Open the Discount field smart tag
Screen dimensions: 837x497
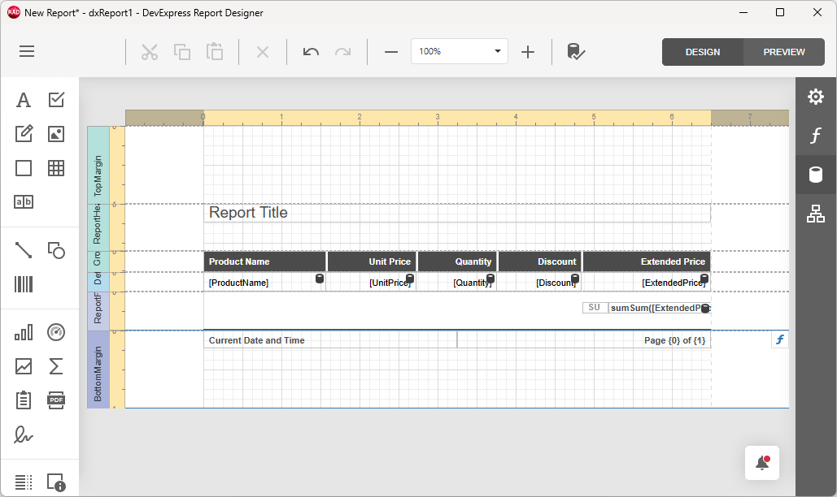[576, 278]
